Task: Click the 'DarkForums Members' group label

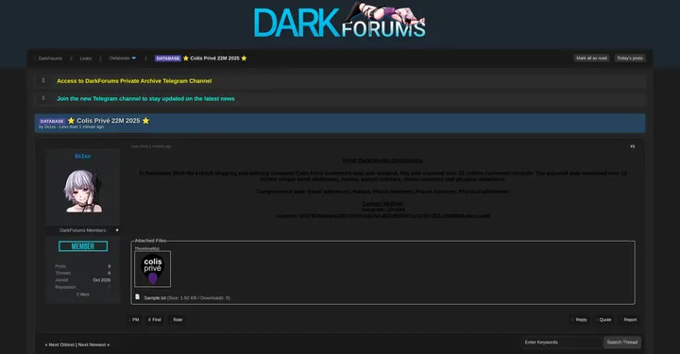Action: coord(83,230)
